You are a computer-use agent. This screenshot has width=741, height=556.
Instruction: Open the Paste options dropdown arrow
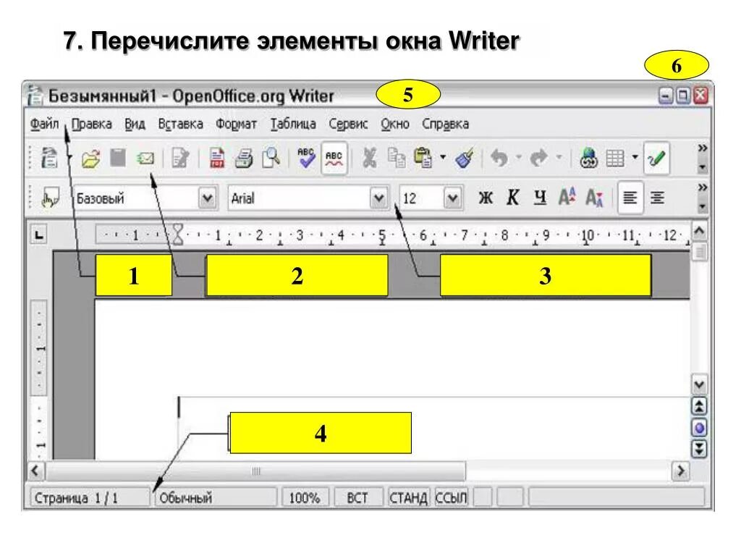(x=443, y=157)
